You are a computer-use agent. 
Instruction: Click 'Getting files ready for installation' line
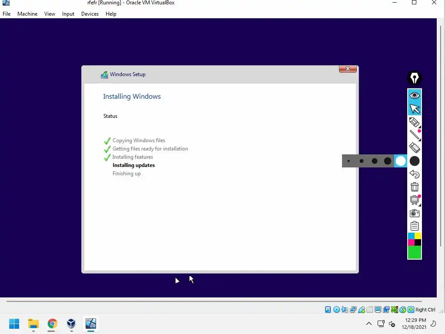(x=150, y=149)
